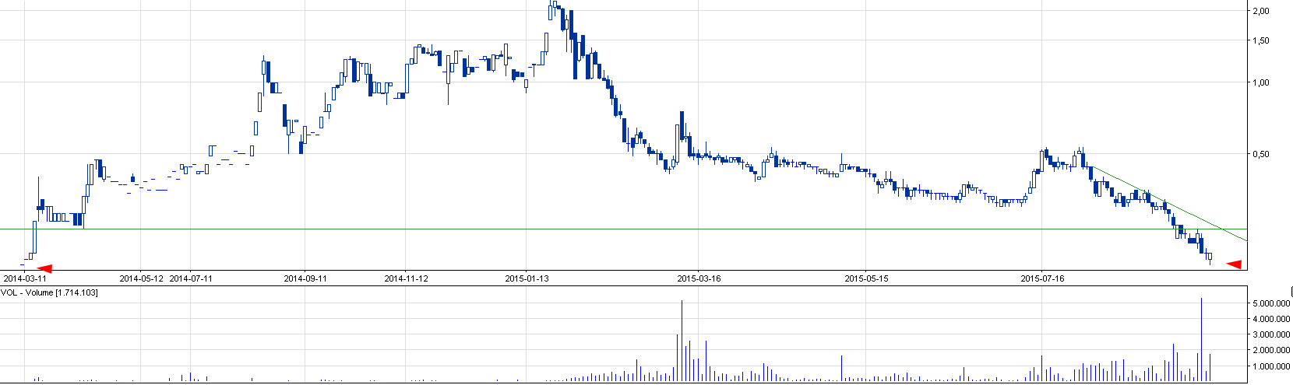Click the 2015-03-16 date label
Screen dimensions: 1293x385
pos(699,278)
